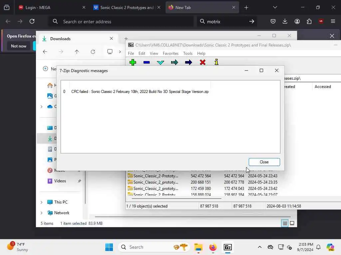Close the Downloads tab in File Explorer
This screenshot has height=255, width=341.
(111, 39)
